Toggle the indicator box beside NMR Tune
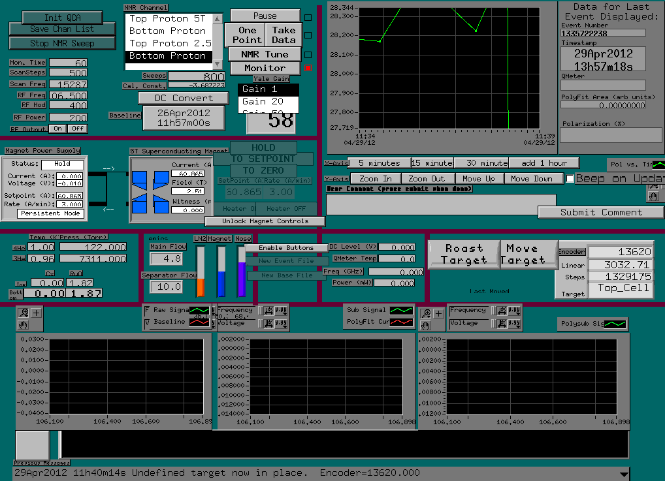 [308, 55]
